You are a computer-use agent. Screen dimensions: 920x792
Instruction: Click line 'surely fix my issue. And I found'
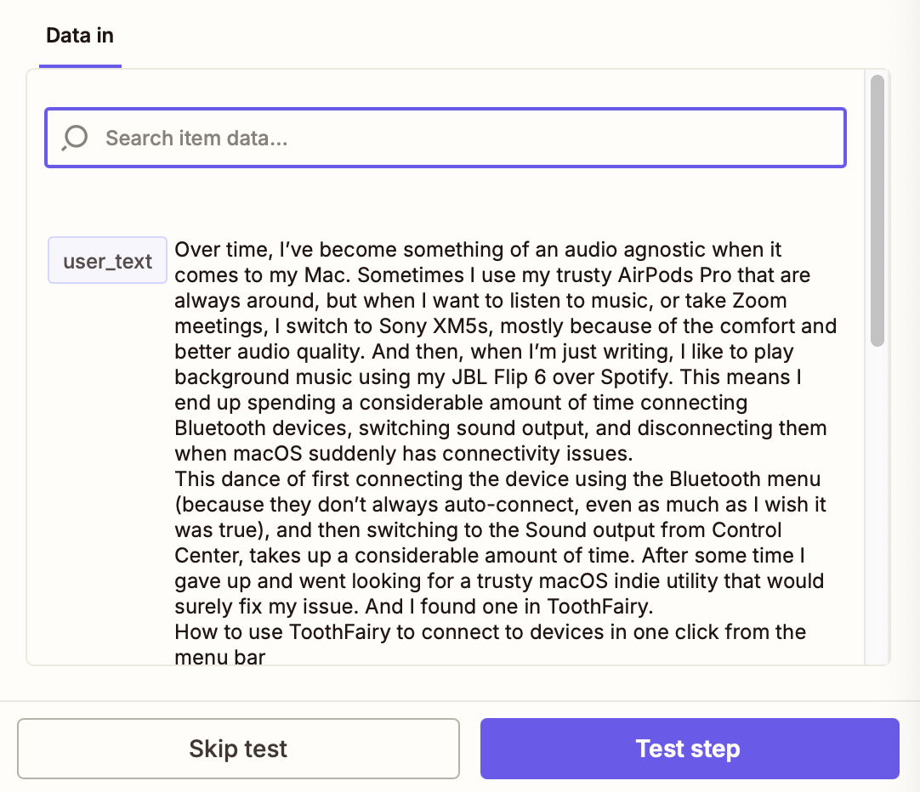(413, 607)
